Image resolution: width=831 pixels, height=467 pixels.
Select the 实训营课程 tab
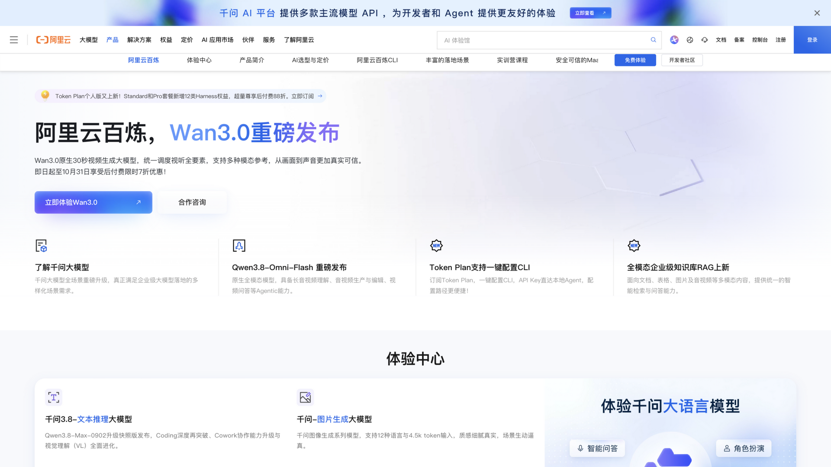coord(512,60)
